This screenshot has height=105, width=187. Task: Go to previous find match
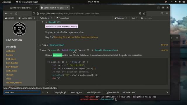(44, 92)
